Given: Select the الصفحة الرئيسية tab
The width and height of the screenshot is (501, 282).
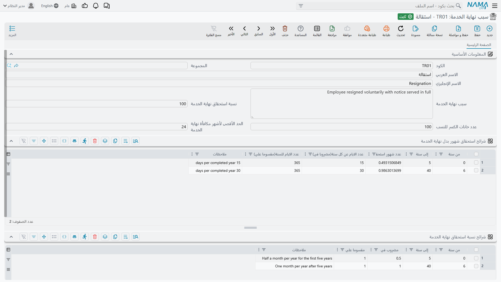Looking at the screenshot, I should pos(479,45).
